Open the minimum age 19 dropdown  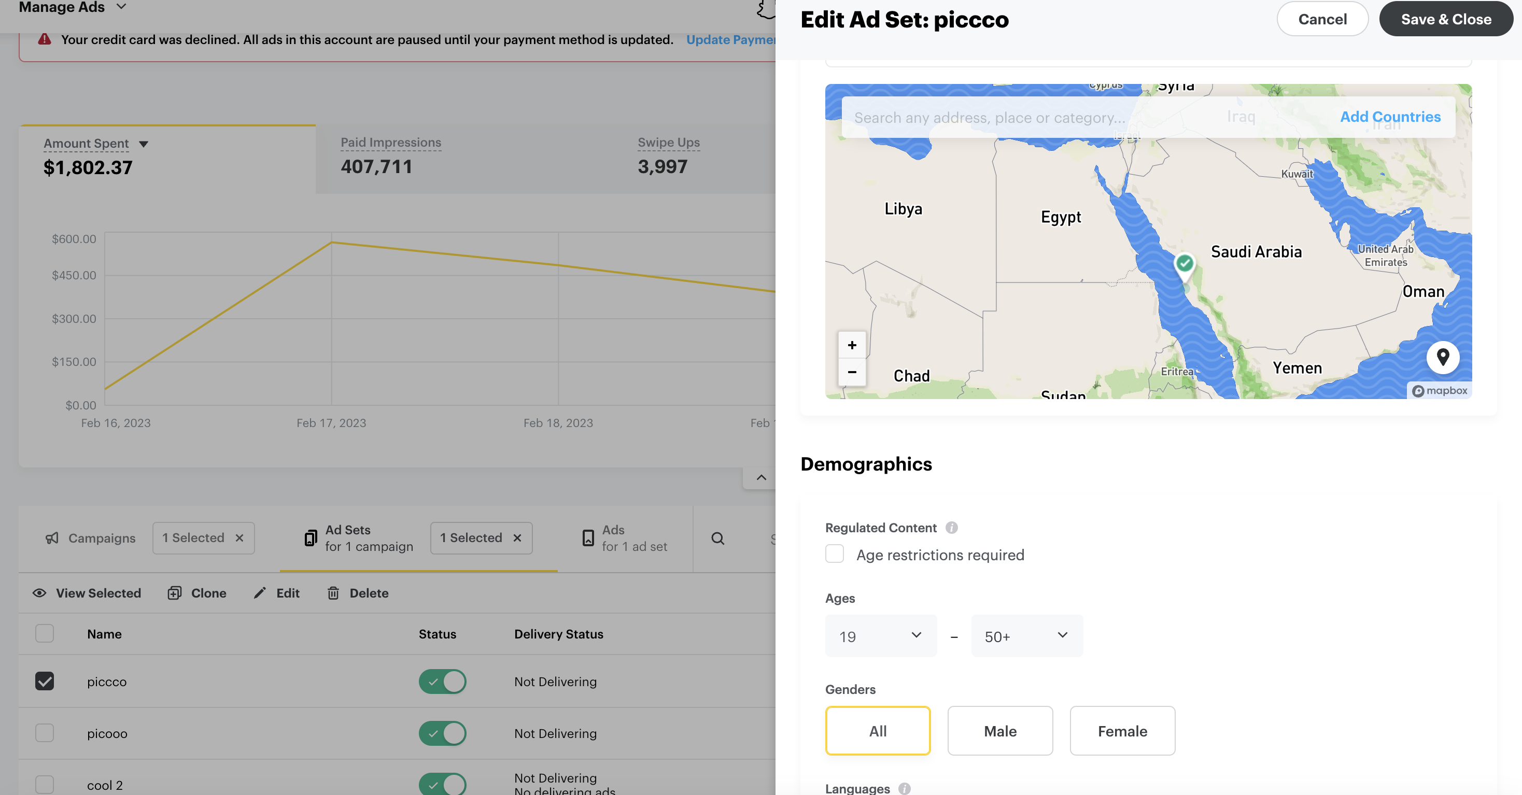point(880,636)
